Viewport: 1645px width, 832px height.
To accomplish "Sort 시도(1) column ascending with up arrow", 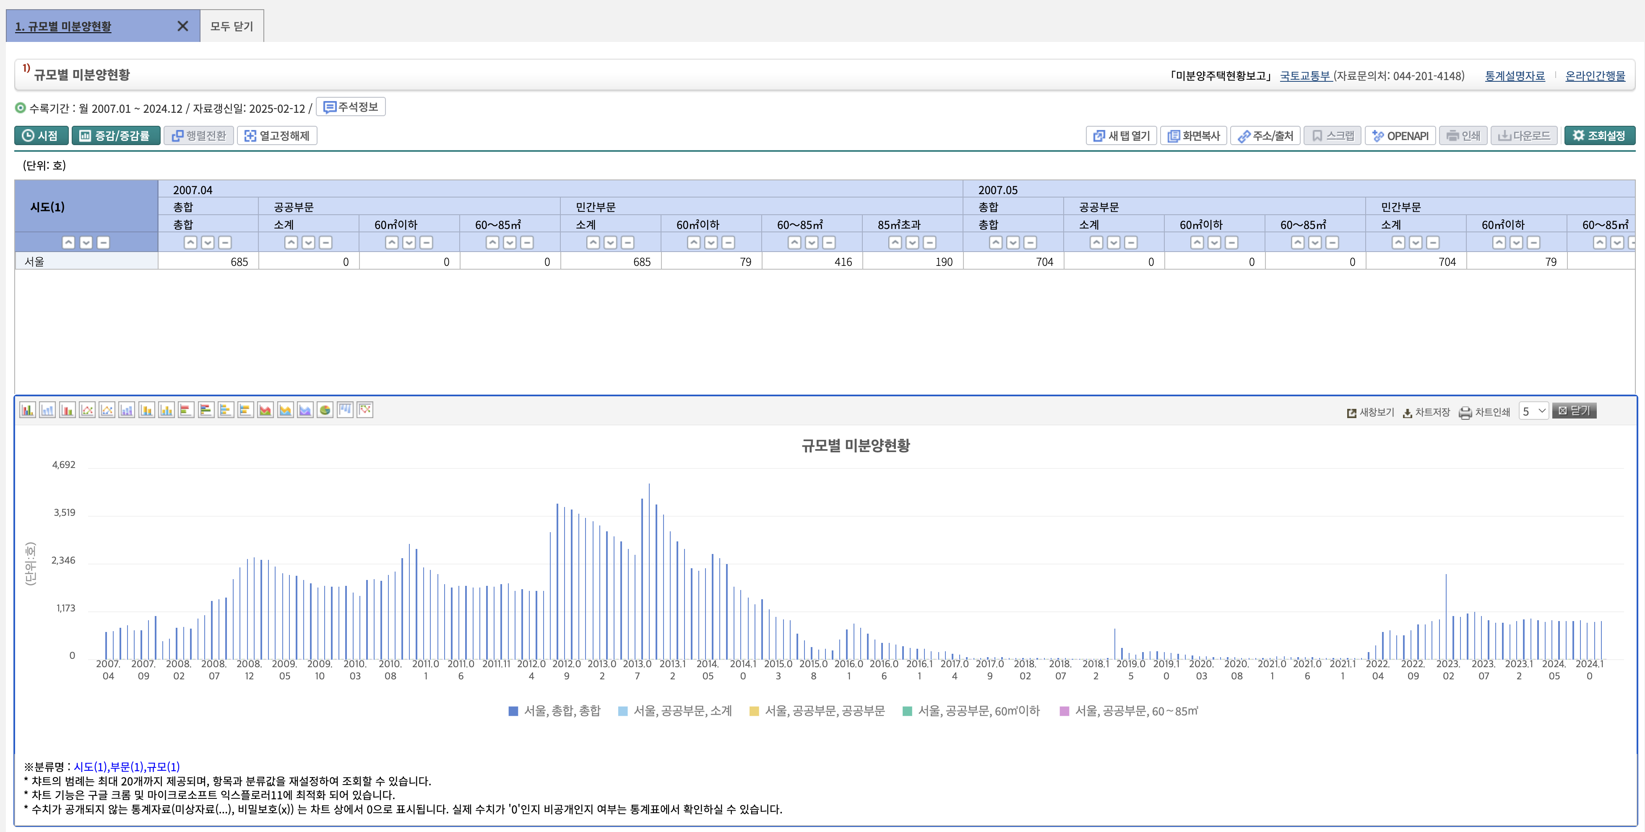I will (x=68, y=243).
